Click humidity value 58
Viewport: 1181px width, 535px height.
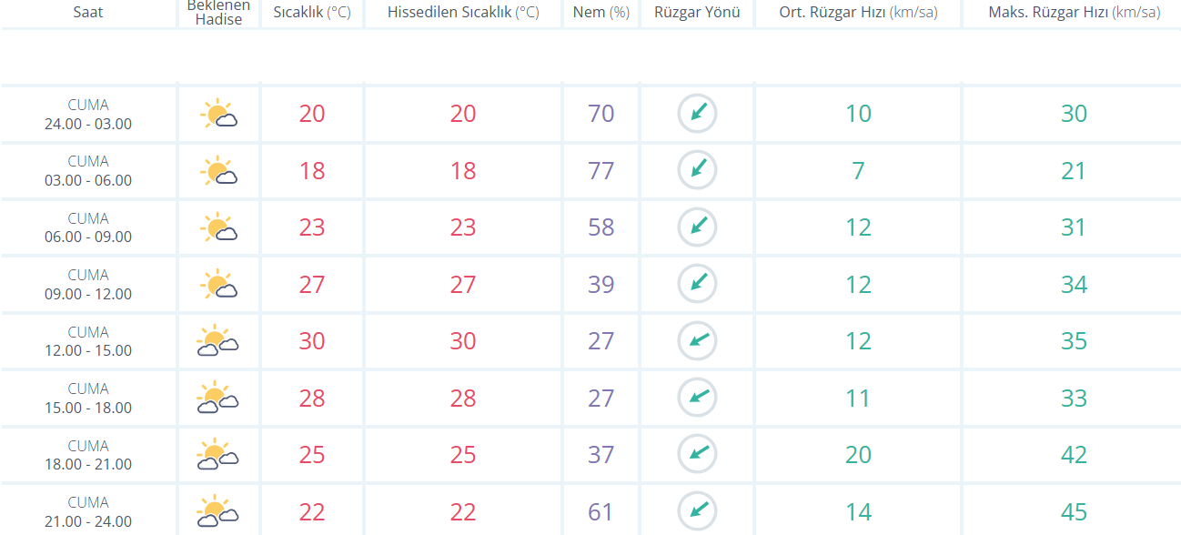click(x=601, y=227)
